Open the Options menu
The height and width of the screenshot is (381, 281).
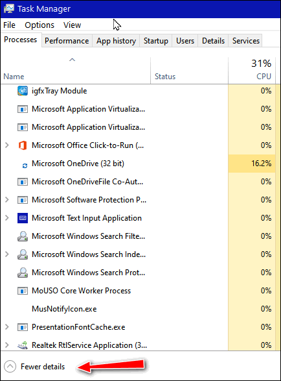coord(39,25)
